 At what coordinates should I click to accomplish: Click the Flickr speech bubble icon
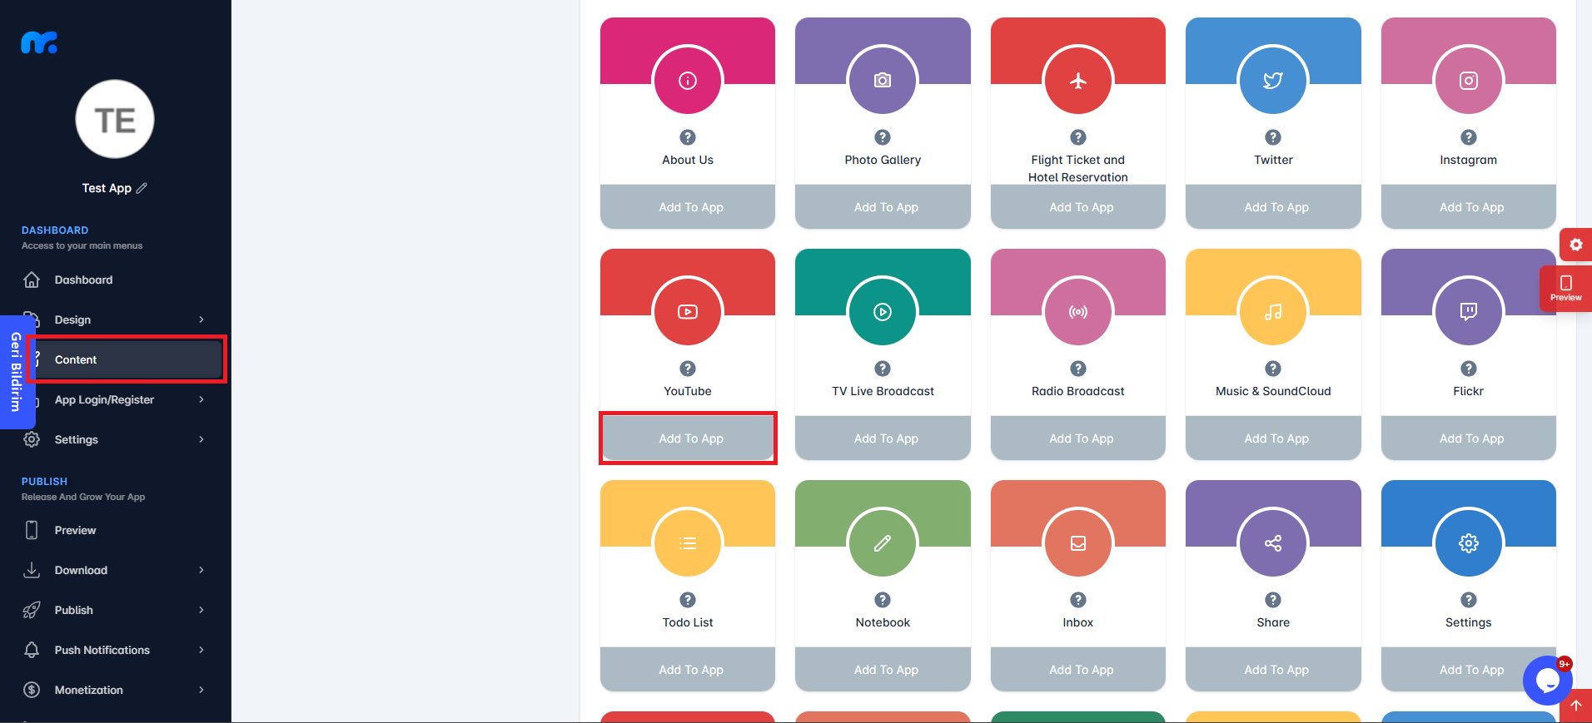1469,312
